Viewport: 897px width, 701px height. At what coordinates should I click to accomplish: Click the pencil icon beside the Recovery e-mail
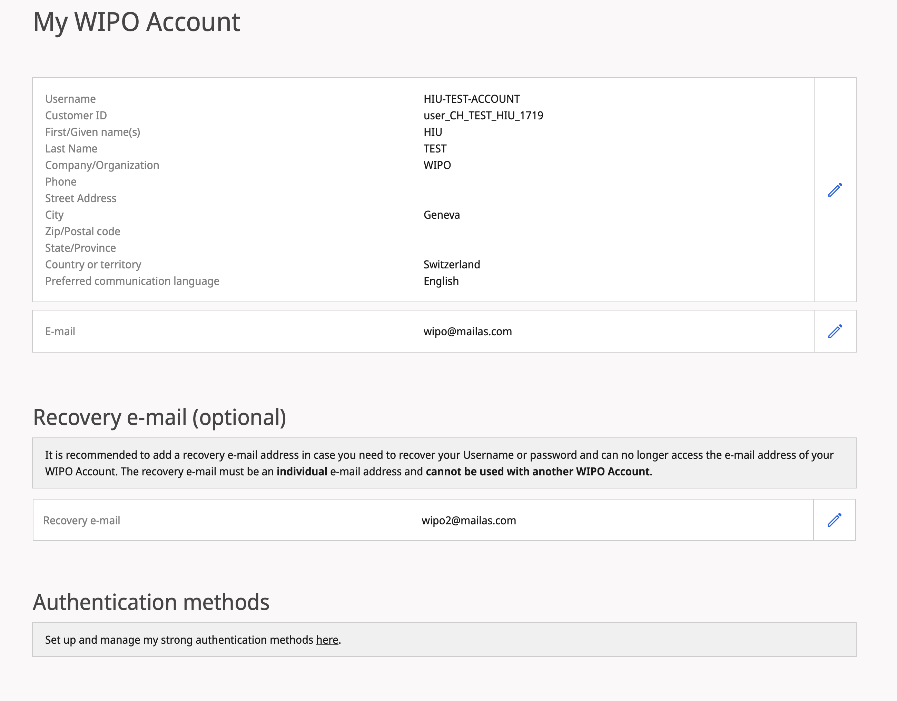[834, 520]
